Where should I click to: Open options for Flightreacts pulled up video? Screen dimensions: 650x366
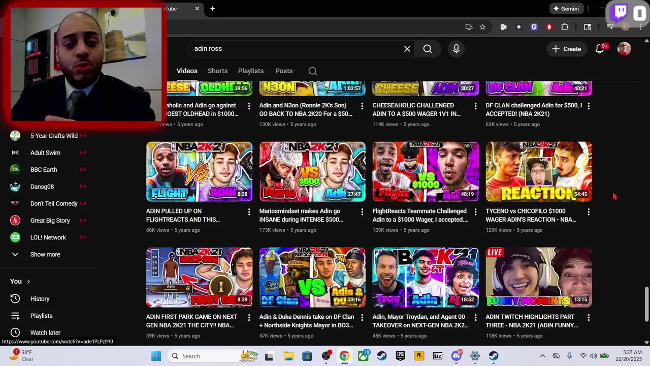point(249,211)
